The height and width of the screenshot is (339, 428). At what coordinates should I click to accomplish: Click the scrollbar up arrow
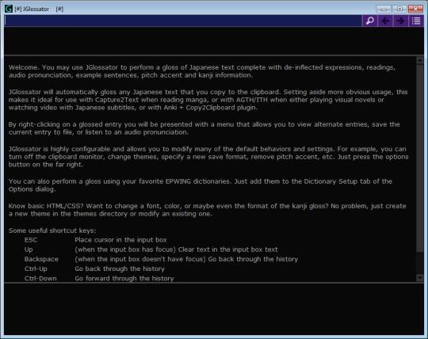tap(420, 60)
